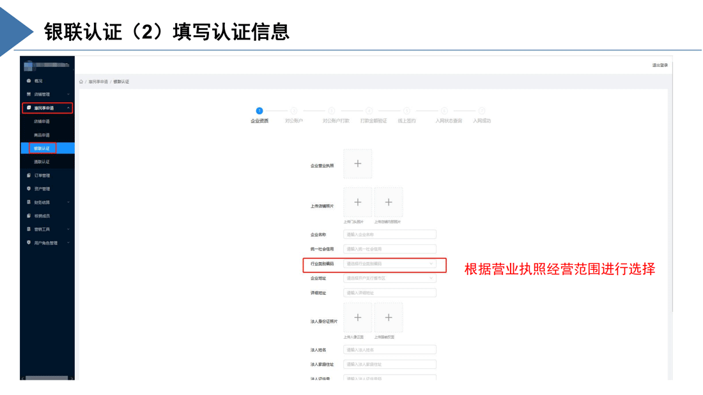Upload 企业营业执照 via plus box
This screenshot has width=703, height=395.
point(358,164)
